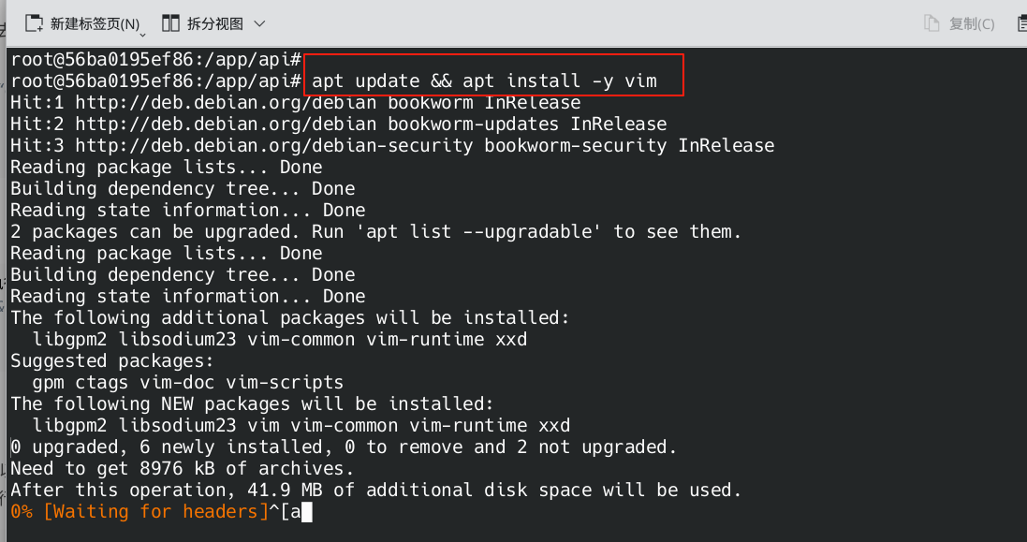Click the Hit:1 deb.debian.org bookworm URL

tap(226, 102)
